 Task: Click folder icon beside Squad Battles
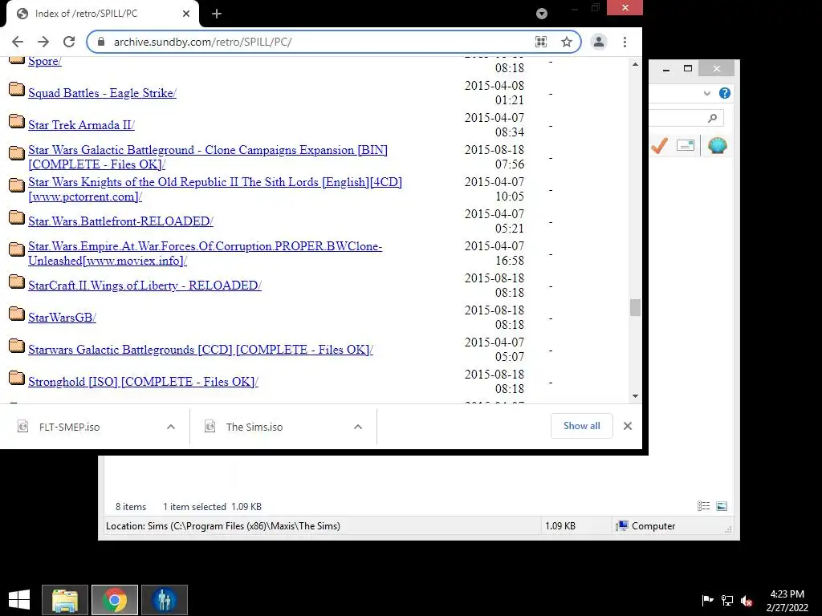(17, 90)
